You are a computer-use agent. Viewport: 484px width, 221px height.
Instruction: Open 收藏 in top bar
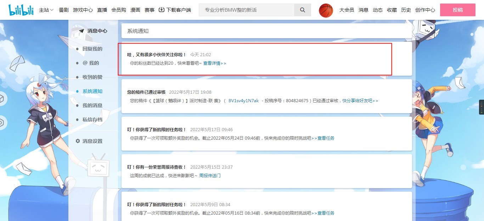pyautogui.click(x=392, y=10)
